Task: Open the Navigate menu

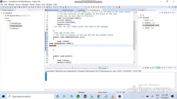Action: click(x=25, y=4)
